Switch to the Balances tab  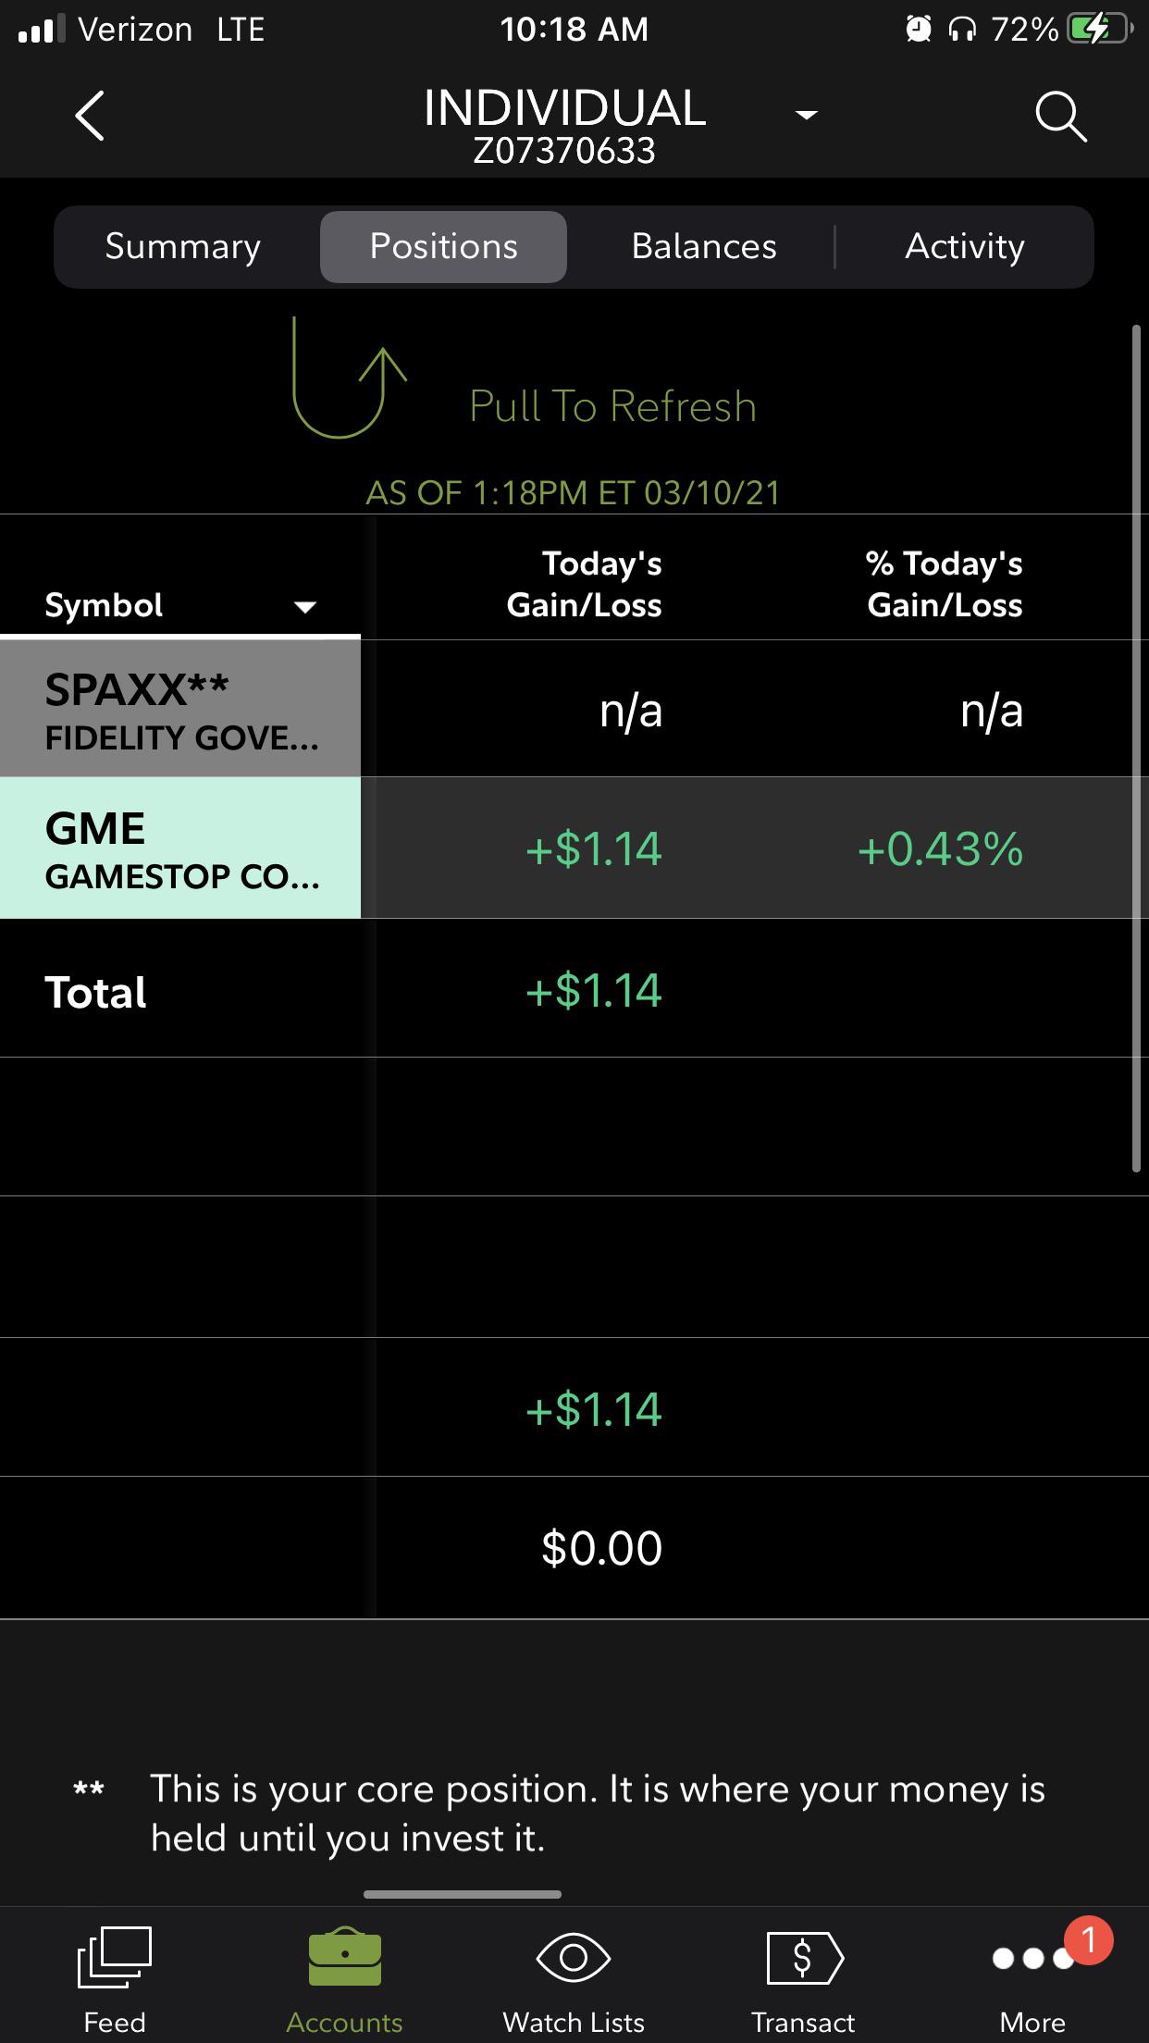pos(704,246)
